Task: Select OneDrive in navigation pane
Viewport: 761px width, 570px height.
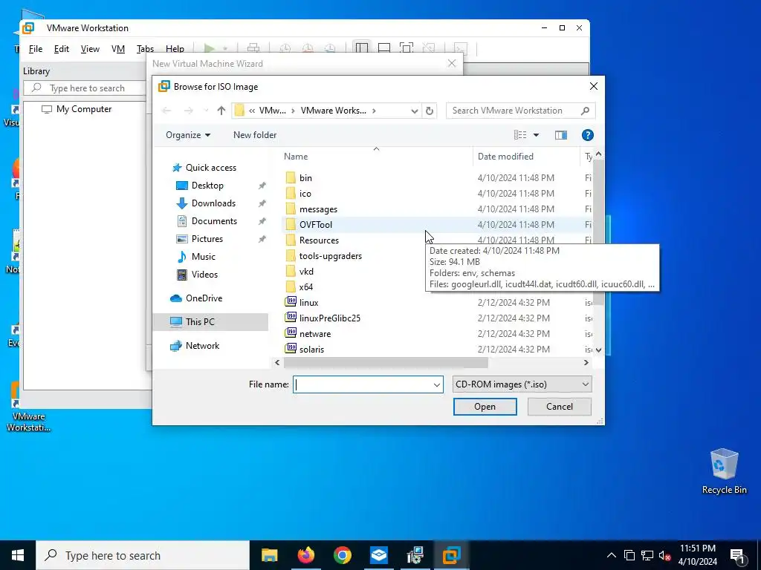Action: point(204,298)
